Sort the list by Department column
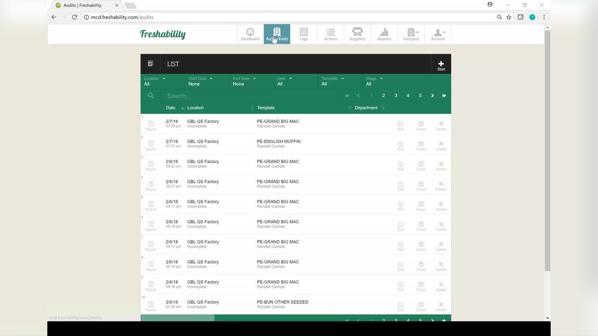Viewport: 598px width, 336px height. (369, 108)
